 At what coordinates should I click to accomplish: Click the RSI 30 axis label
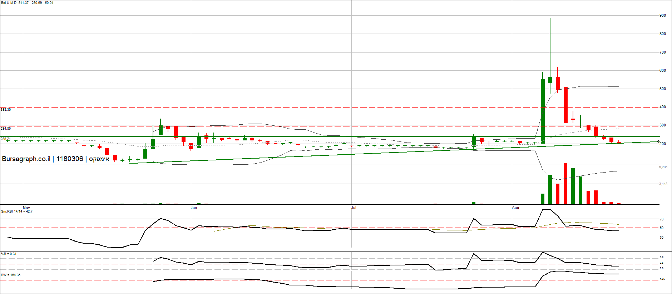tap(662, 238)
